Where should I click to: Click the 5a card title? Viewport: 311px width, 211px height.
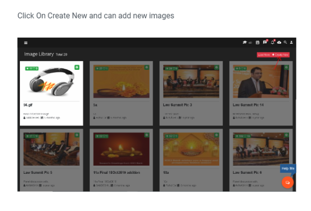pyautogui.click(x=95, y=105)
